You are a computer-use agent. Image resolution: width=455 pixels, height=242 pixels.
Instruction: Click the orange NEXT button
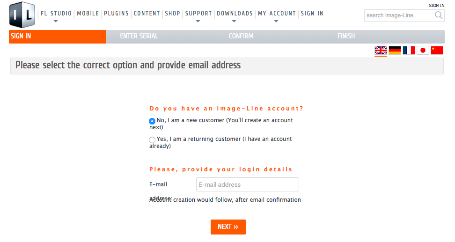pyautogui.click(x=228, y=227)
